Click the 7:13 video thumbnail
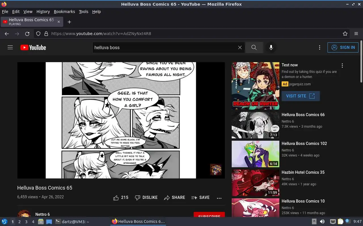 point(256,125)
